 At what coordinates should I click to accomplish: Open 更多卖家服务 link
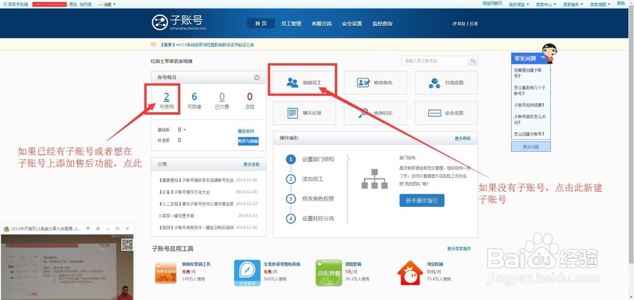point(459,249)
